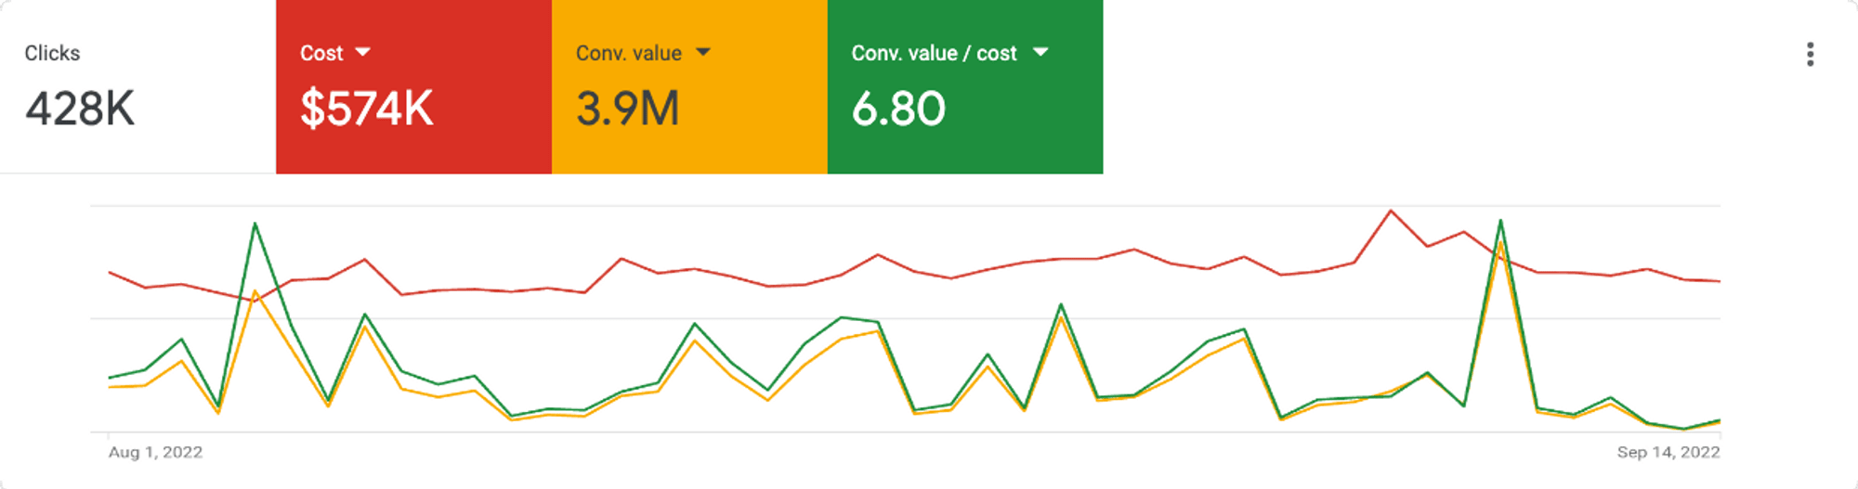The width and height of the screenshot is (1858, 489).
Task: Expand the Conv. value / cost dropdown arrow
Action: (1040, 52)
